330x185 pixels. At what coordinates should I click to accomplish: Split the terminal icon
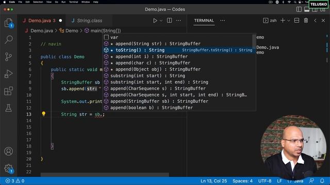click(x=296, y=21)
